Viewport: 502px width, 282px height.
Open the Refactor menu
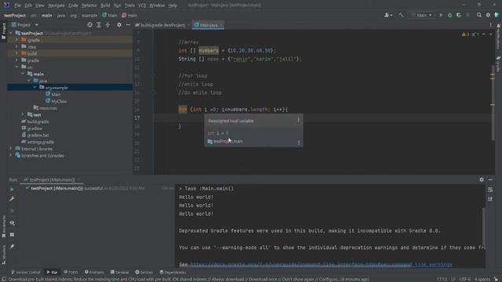[89, 5]
